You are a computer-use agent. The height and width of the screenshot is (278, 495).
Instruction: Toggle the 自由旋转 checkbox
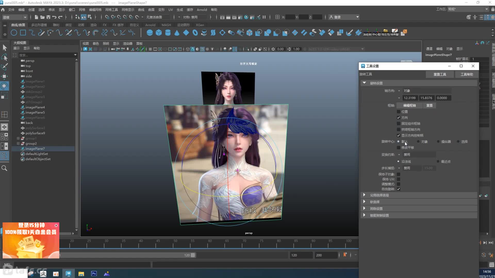click(x=399, y=189)
